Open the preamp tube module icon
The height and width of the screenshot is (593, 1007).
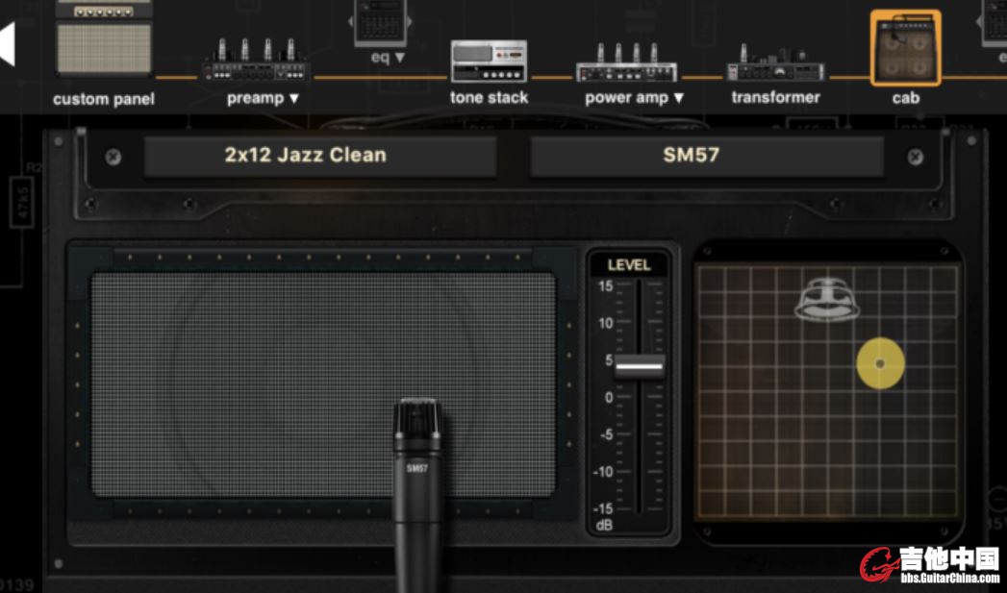256,61
